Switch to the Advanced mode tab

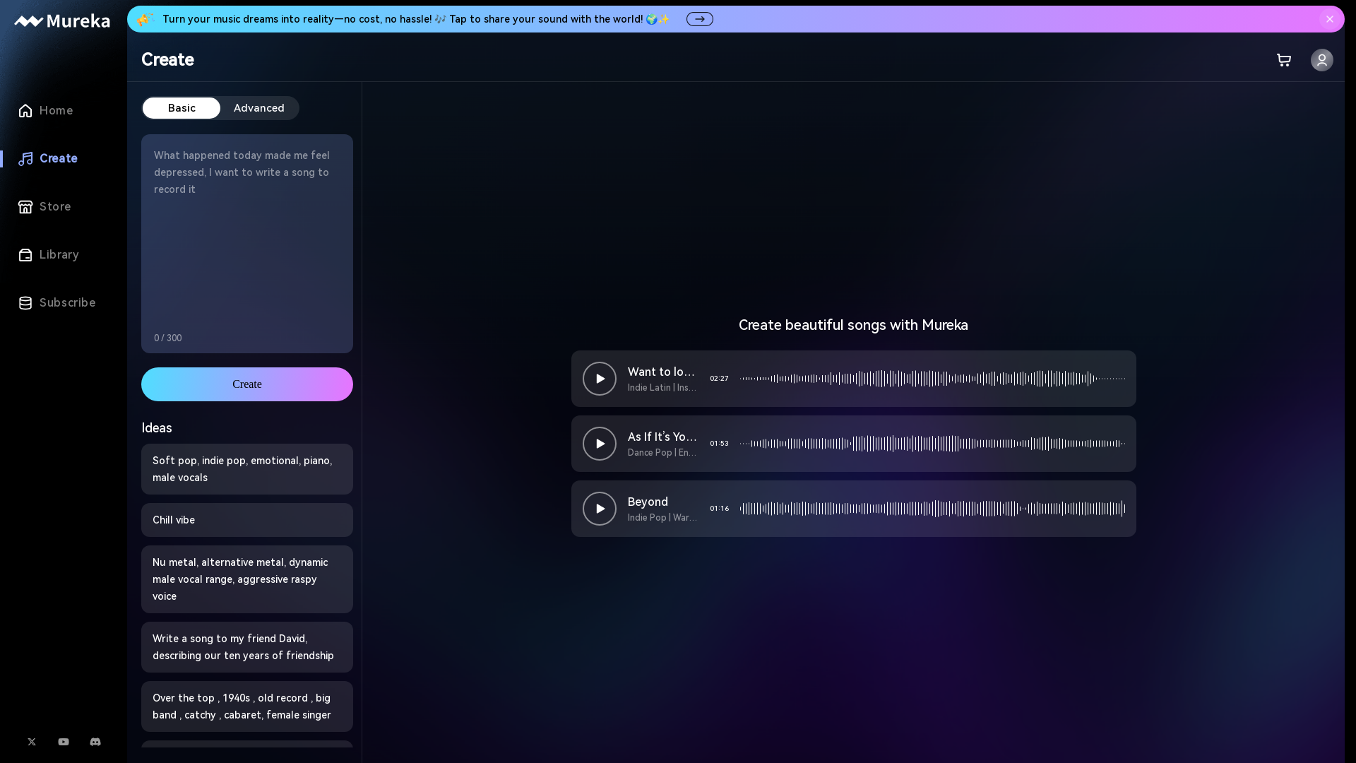[259, 108]
